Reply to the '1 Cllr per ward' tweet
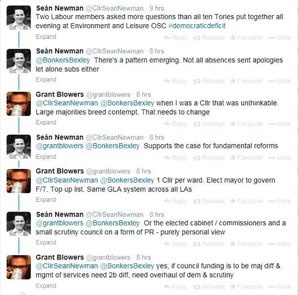The width and height of the screenshot is (298, 295). click(176, 201)
